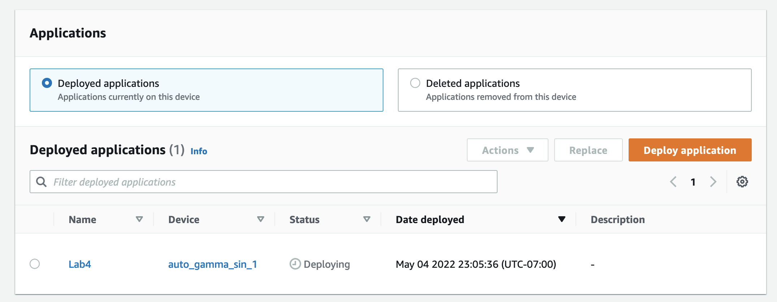Sort by Name column arrow
The height and width of the screenshot is (302, 777).
click(x=139, y=219)
